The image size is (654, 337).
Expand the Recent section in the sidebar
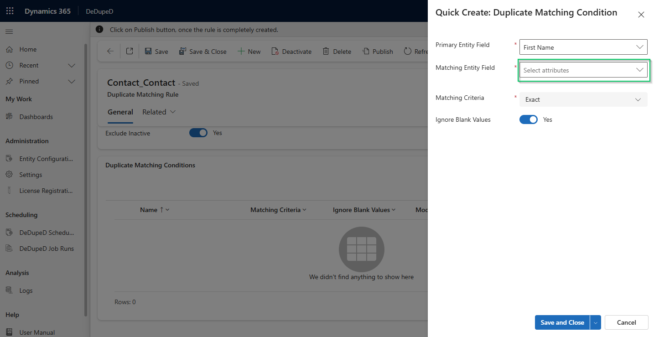tap(72, 65)
